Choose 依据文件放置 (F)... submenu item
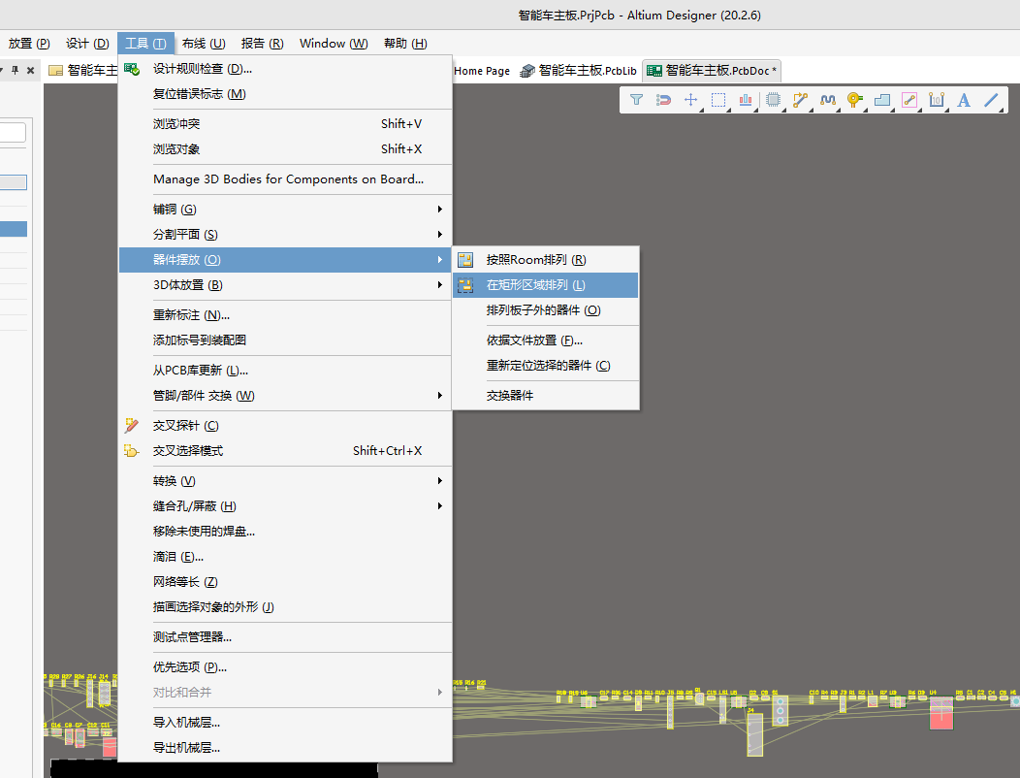 546,340
